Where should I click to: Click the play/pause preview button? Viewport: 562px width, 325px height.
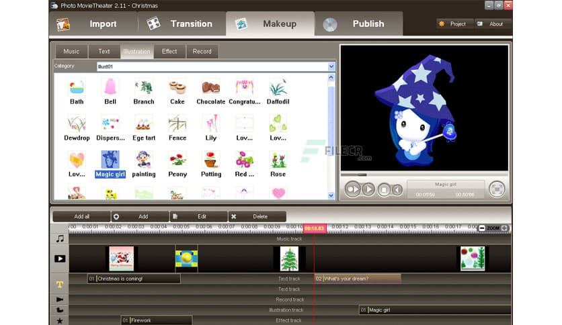click(352, 189)
